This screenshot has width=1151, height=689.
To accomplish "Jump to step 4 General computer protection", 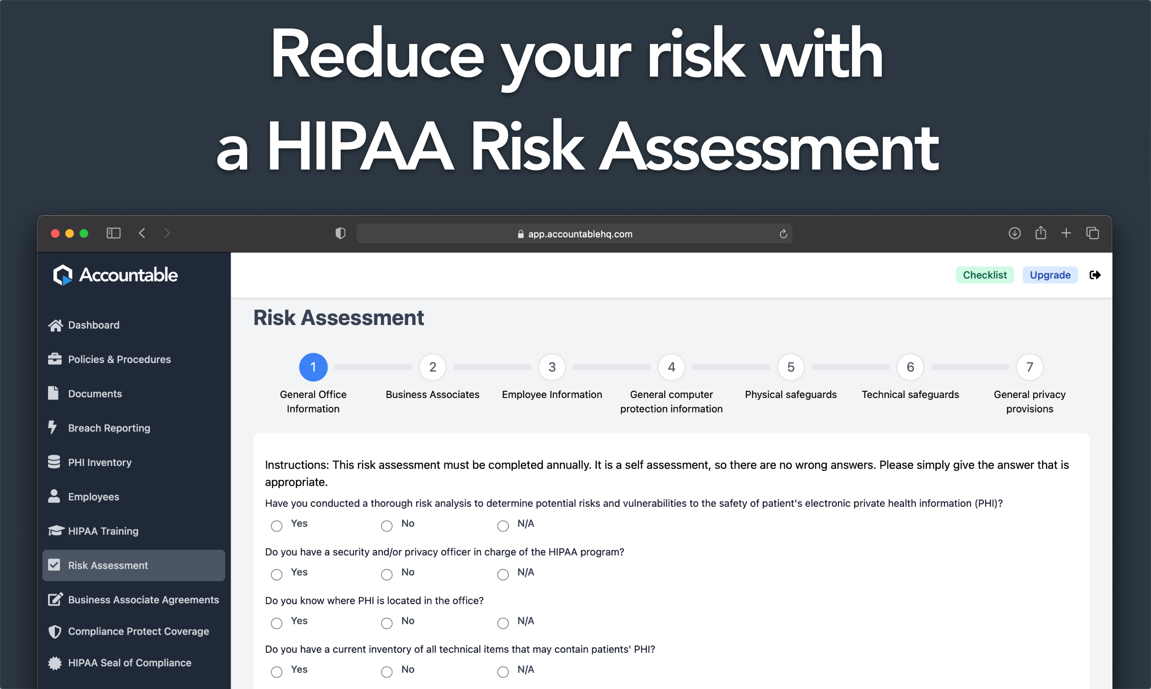I will tap(671, 367).
